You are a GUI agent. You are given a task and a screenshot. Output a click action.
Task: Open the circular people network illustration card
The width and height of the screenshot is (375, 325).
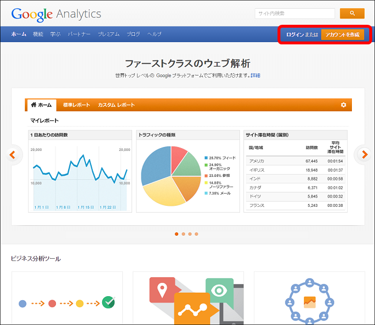click(x=309, y=298)
